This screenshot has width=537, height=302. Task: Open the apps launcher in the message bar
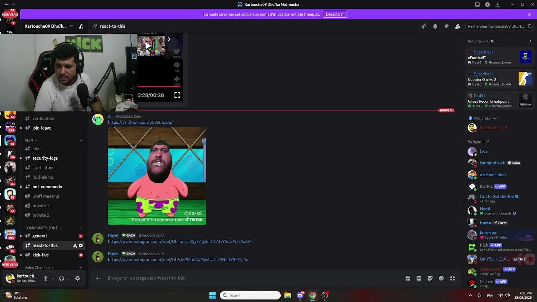pos(453,278)
